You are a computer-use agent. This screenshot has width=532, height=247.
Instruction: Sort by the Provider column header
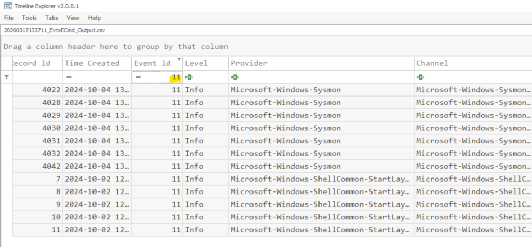coord(249,63)
